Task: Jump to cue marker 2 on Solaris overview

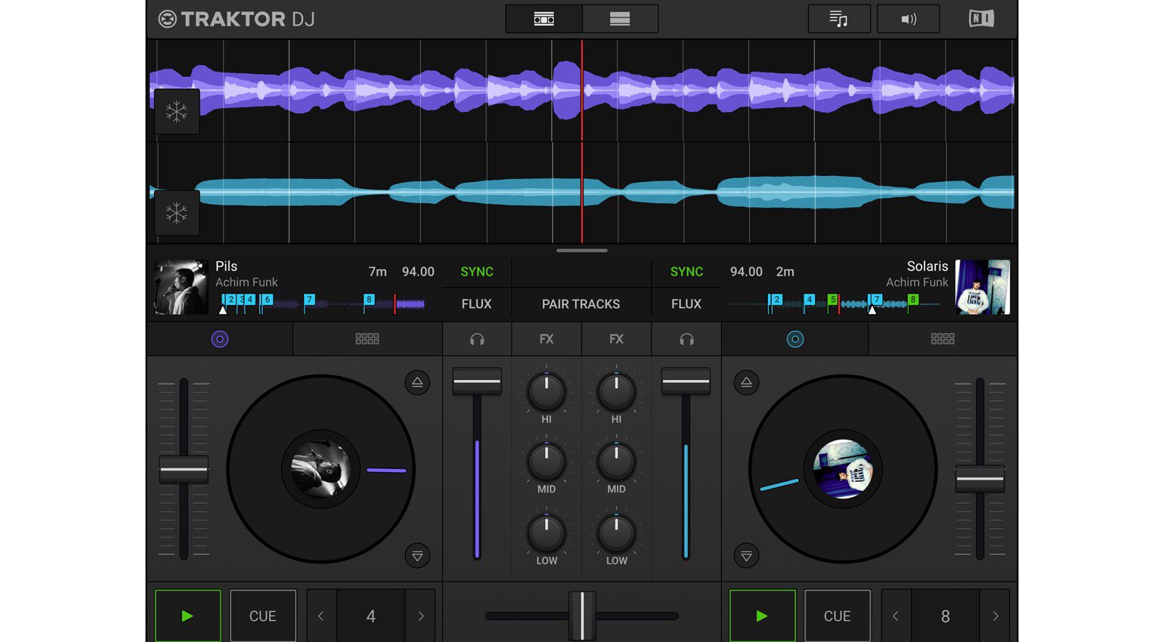Action: [776, 300]
